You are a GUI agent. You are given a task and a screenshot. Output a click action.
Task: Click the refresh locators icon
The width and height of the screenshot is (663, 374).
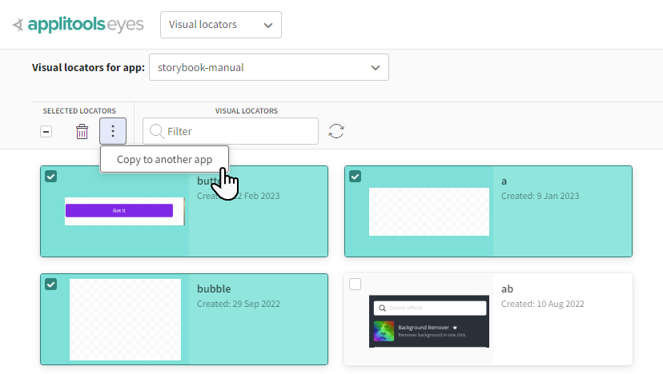pyautogui.click(x=336, y=131)
